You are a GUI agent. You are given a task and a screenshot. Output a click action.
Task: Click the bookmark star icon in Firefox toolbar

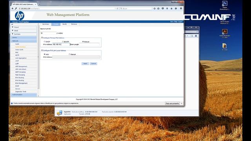click(155, 9)
